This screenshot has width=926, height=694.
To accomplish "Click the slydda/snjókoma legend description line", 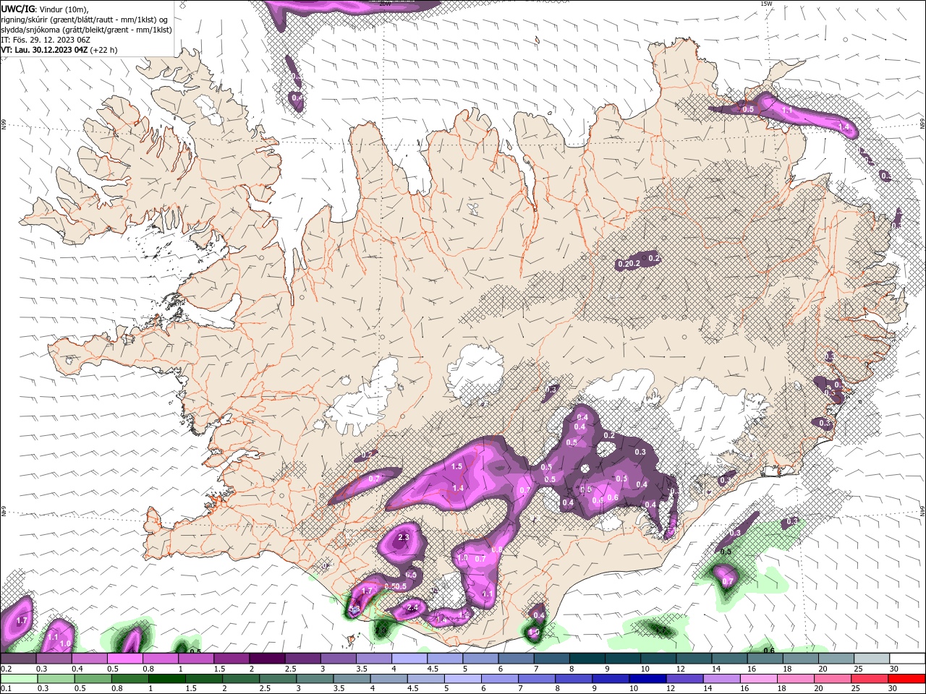I will pyautogui.click(x=86, y=30).
